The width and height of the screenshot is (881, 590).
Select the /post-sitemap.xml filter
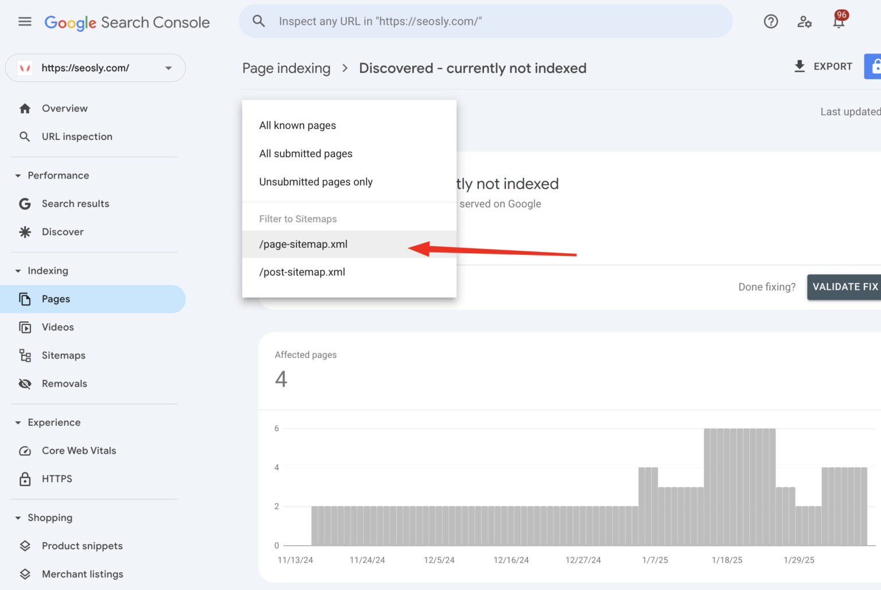(x=302, y=272)
